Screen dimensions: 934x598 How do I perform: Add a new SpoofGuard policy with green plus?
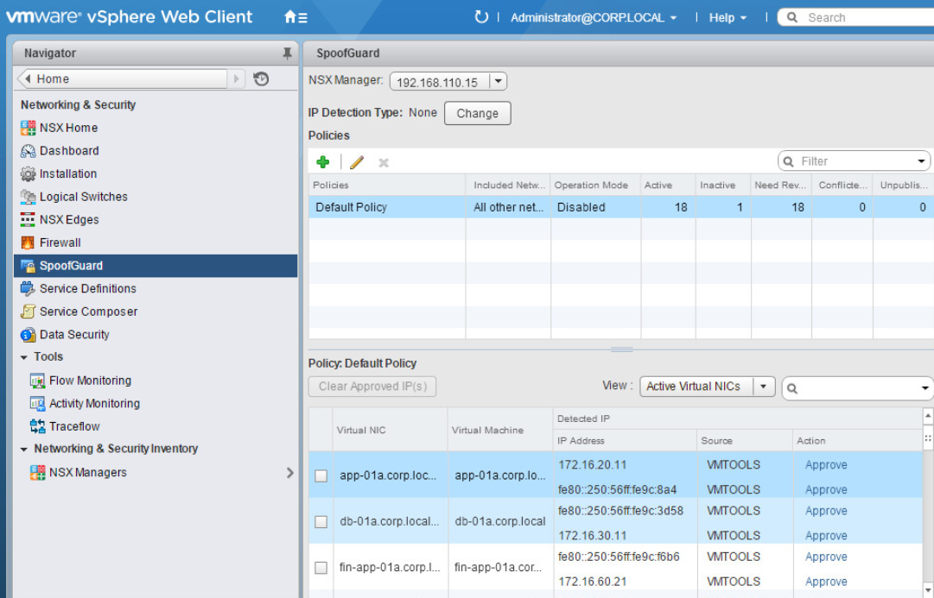(323, 162)
